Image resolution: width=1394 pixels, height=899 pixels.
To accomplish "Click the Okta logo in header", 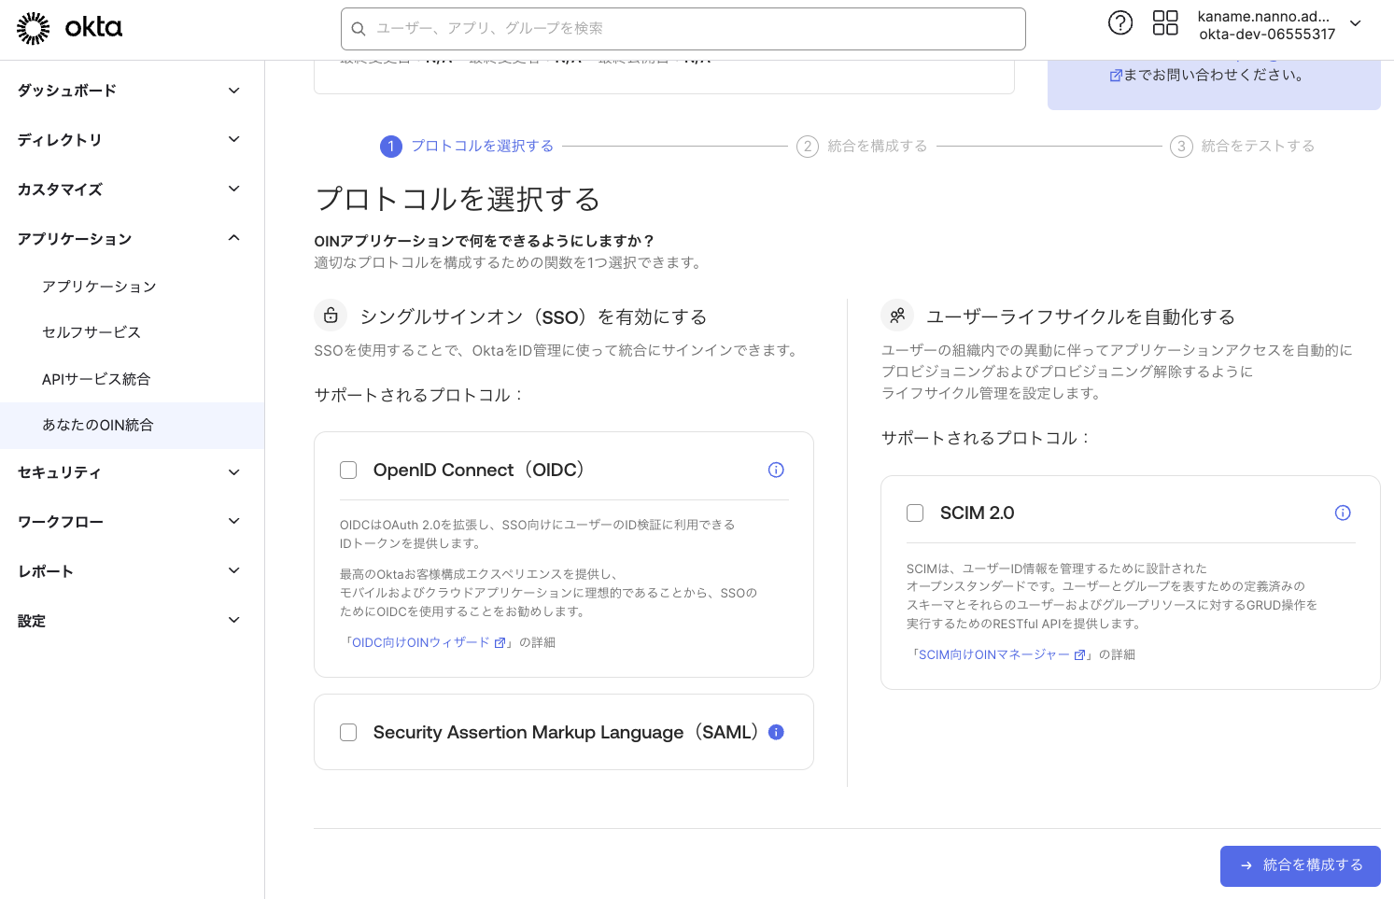I will tap(70, 28).
